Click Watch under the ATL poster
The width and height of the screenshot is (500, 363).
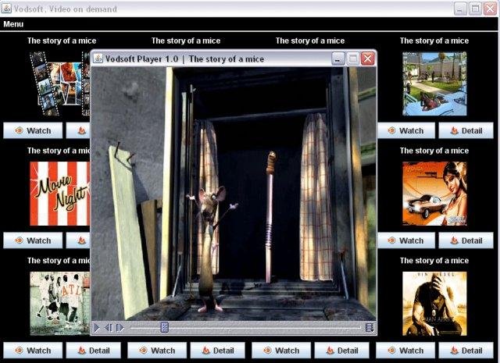(33, 351)
